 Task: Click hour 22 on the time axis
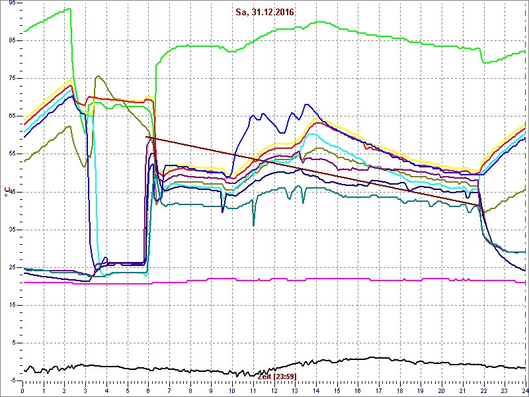point(483,390)
